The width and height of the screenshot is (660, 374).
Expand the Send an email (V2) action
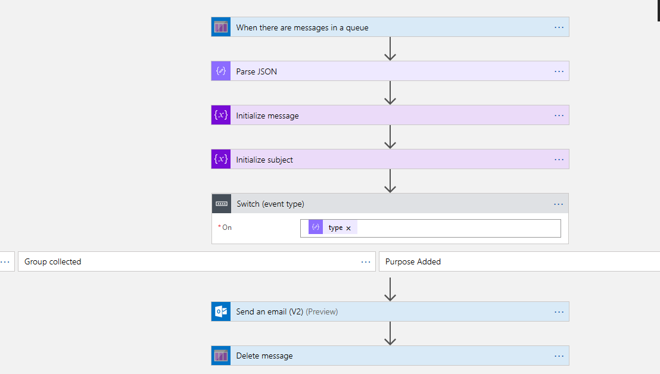pos(390,311)
